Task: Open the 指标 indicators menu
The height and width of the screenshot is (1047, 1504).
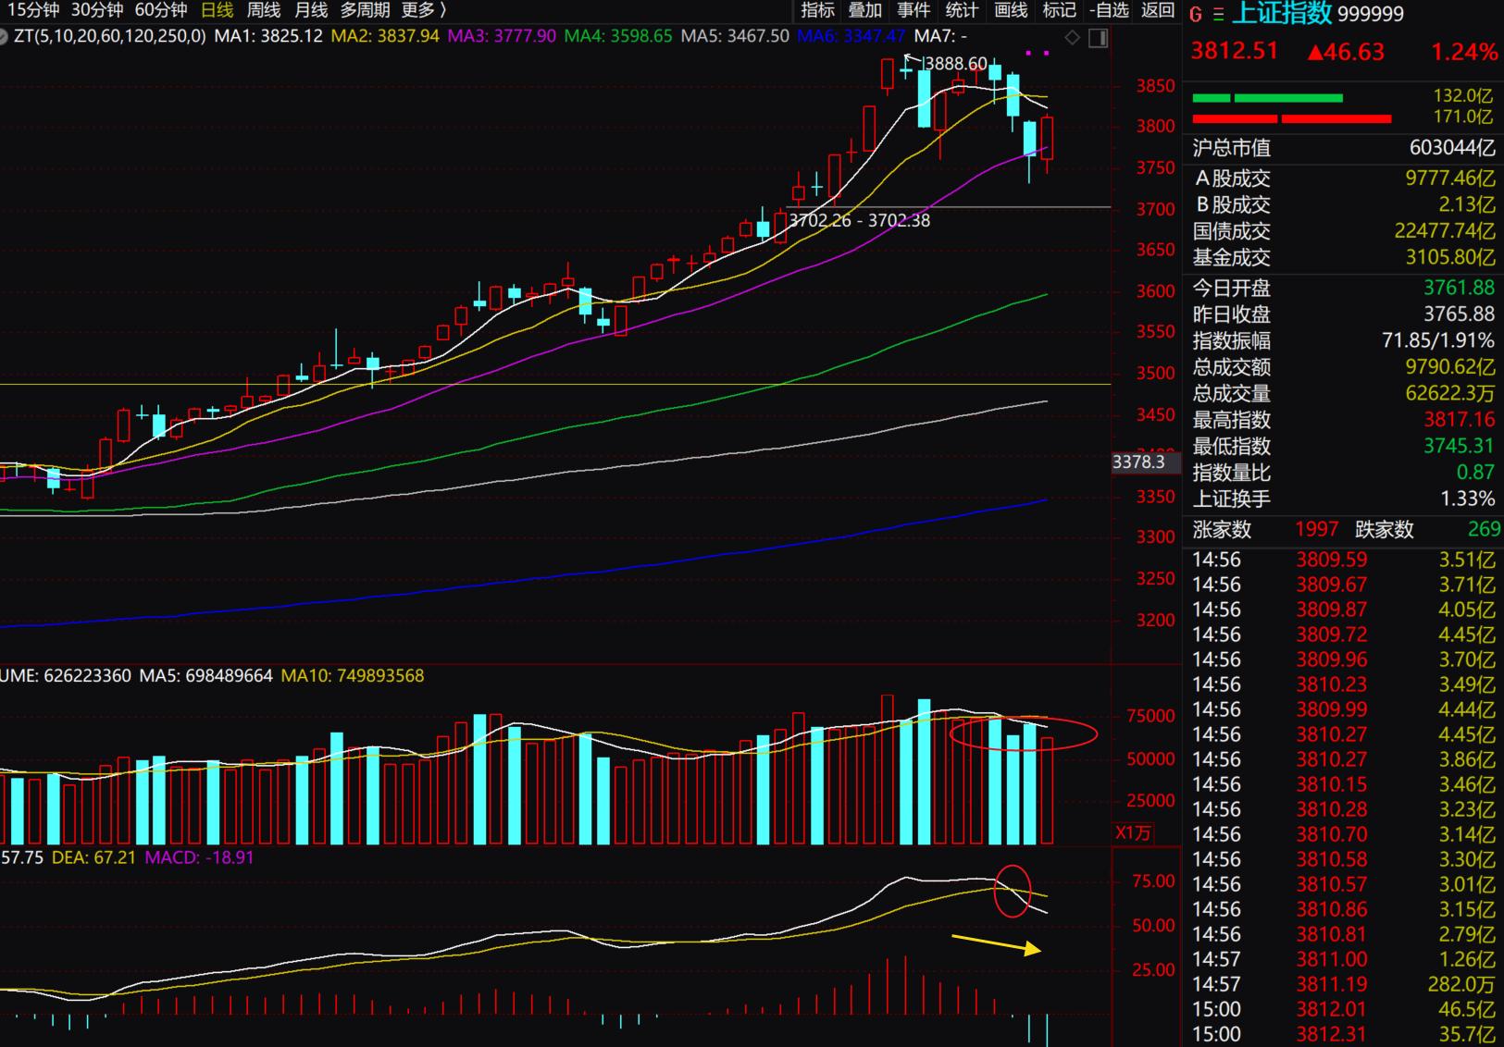Action: [x=817, y=10]
